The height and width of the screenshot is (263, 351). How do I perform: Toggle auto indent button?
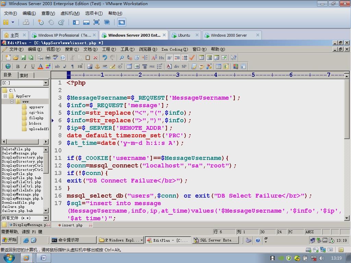click(177, 58)
